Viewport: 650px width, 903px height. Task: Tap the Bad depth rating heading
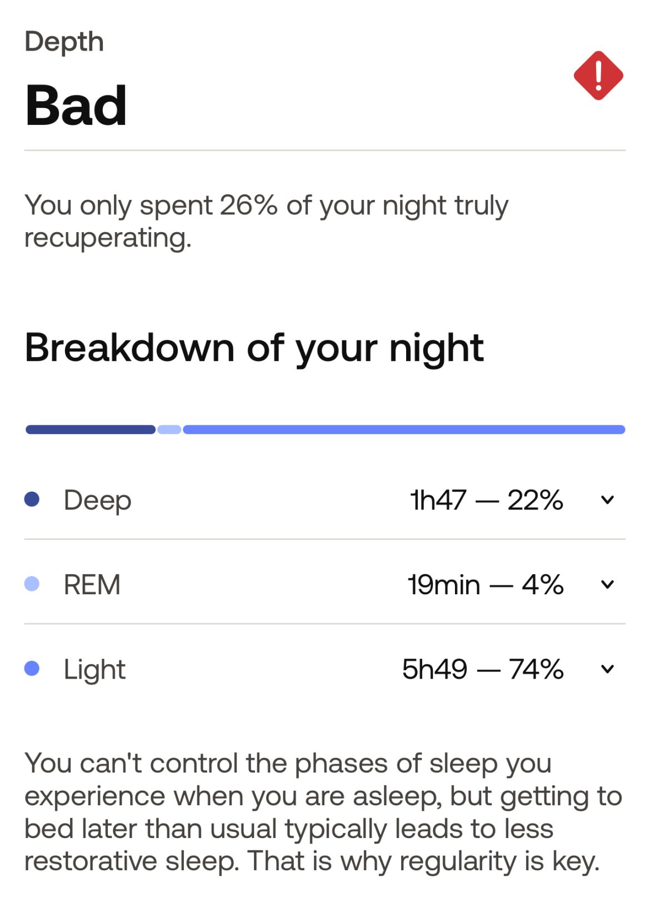click(x=76, y=106)
